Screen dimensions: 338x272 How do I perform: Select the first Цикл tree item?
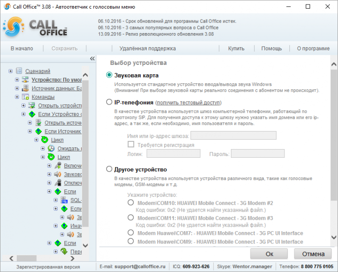pos(57,140)
